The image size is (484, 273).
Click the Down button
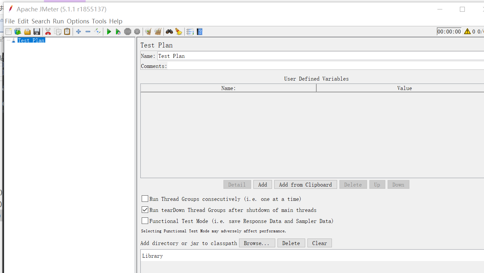point(398,185)
